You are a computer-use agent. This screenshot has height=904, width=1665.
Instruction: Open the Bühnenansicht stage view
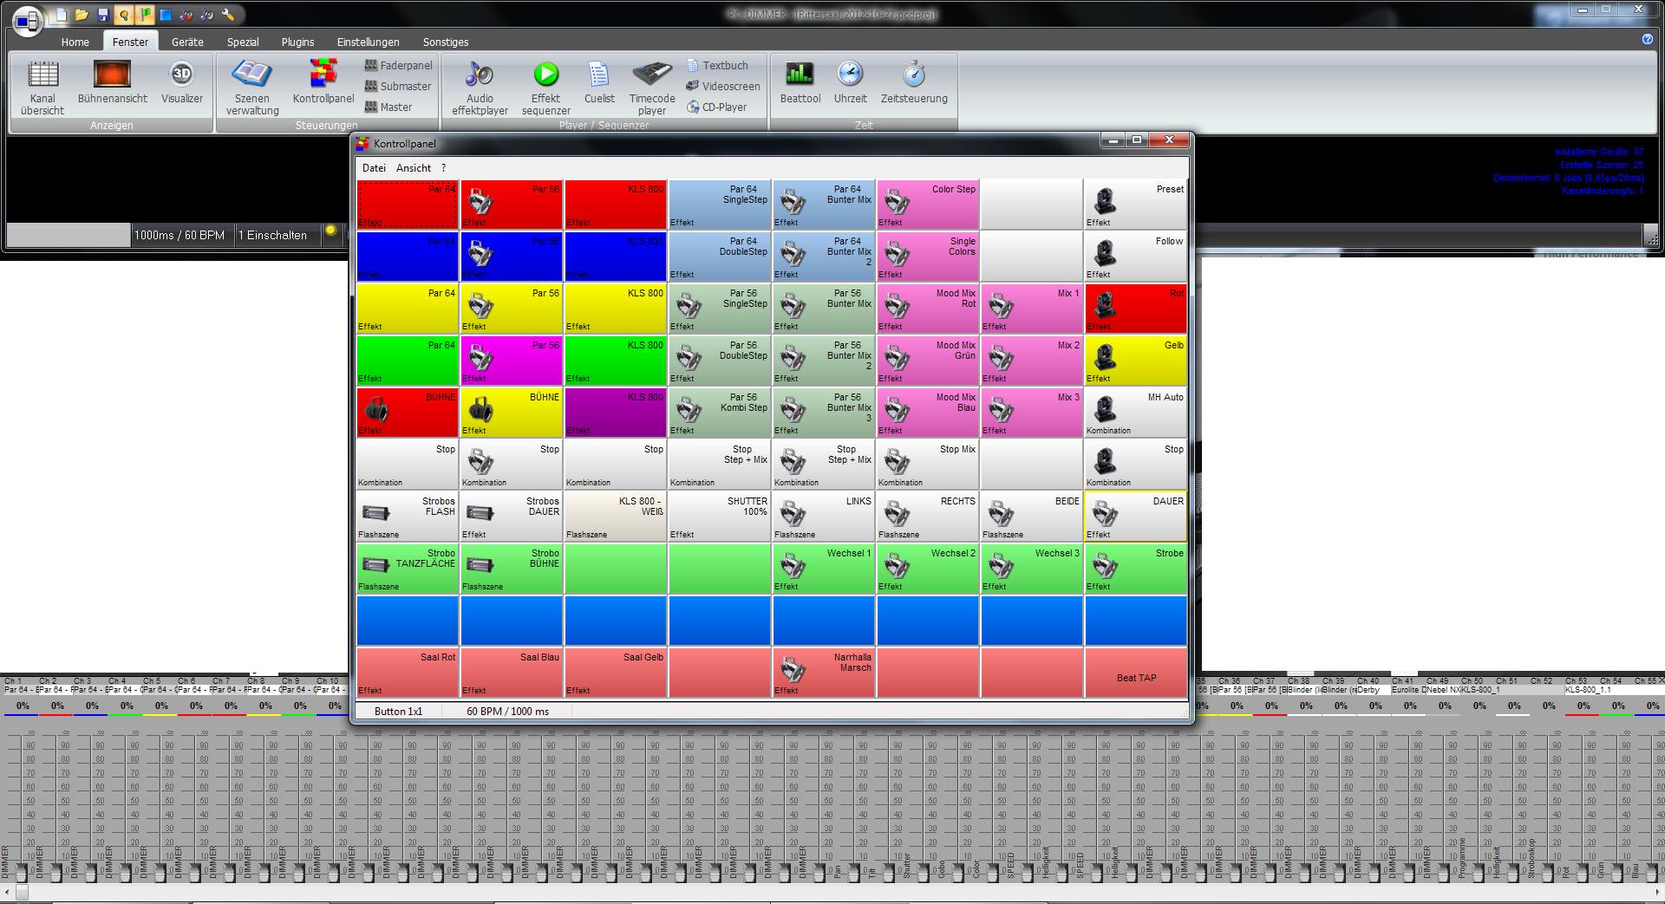(112, 82)
